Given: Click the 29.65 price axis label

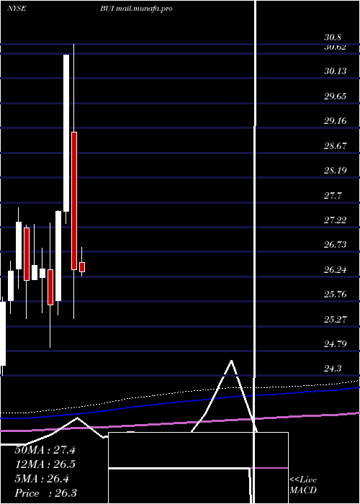Looking at the screenshot, I should pos(336,96).
